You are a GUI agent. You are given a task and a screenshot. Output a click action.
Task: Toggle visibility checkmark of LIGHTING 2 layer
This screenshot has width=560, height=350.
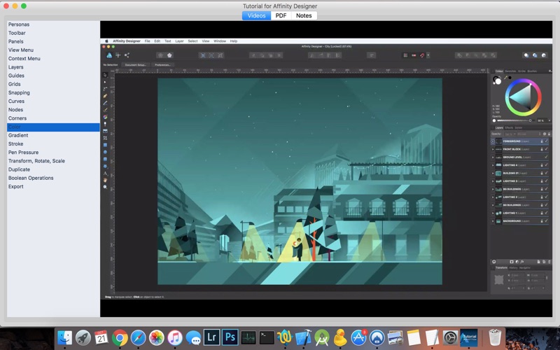pyautogui.click(x=547, y=197)
